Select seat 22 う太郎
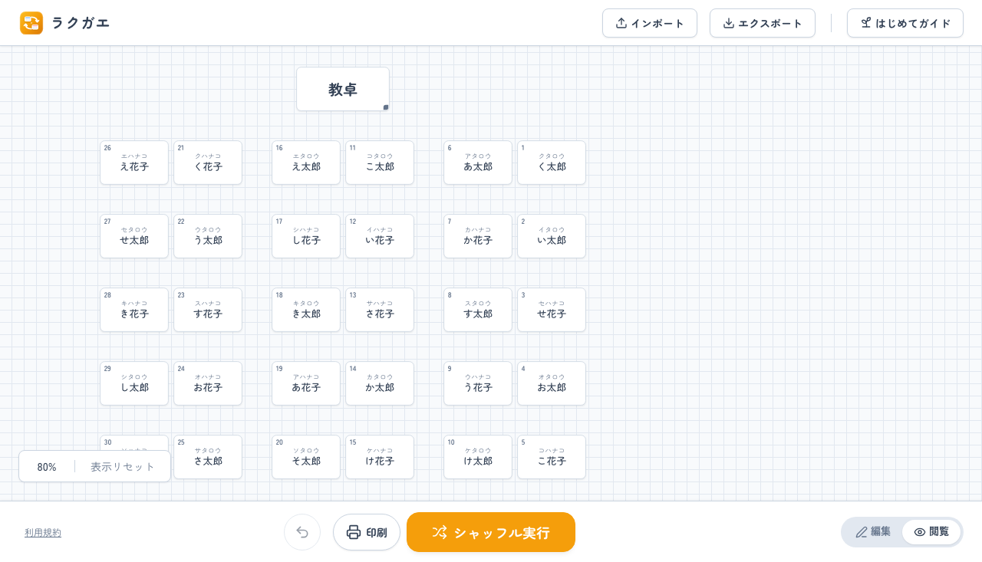 tap(208, 236)
